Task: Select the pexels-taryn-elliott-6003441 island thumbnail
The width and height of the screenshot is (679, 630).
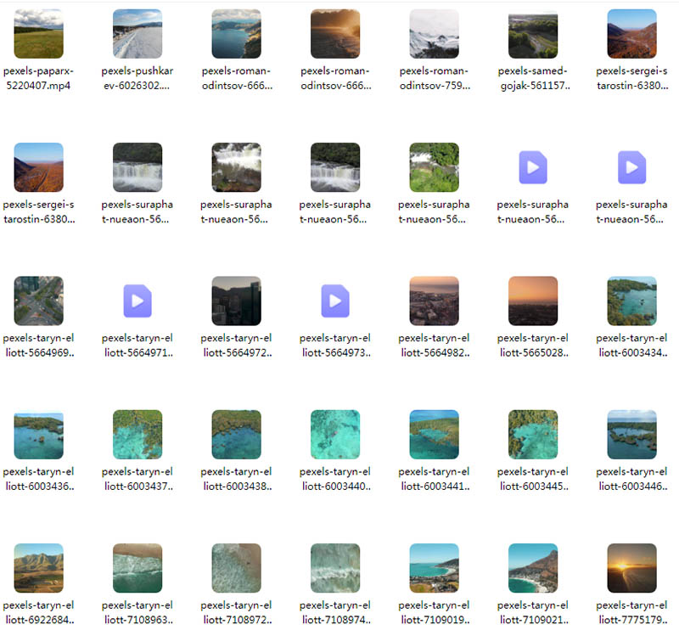Action: pos(434,435)
